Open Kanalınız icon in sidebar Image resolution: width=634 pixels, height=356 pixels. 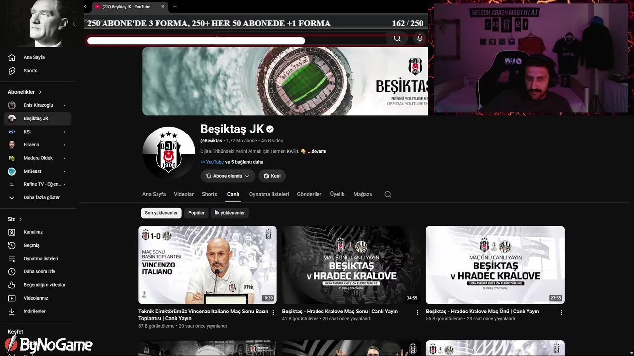pos(12,232)
